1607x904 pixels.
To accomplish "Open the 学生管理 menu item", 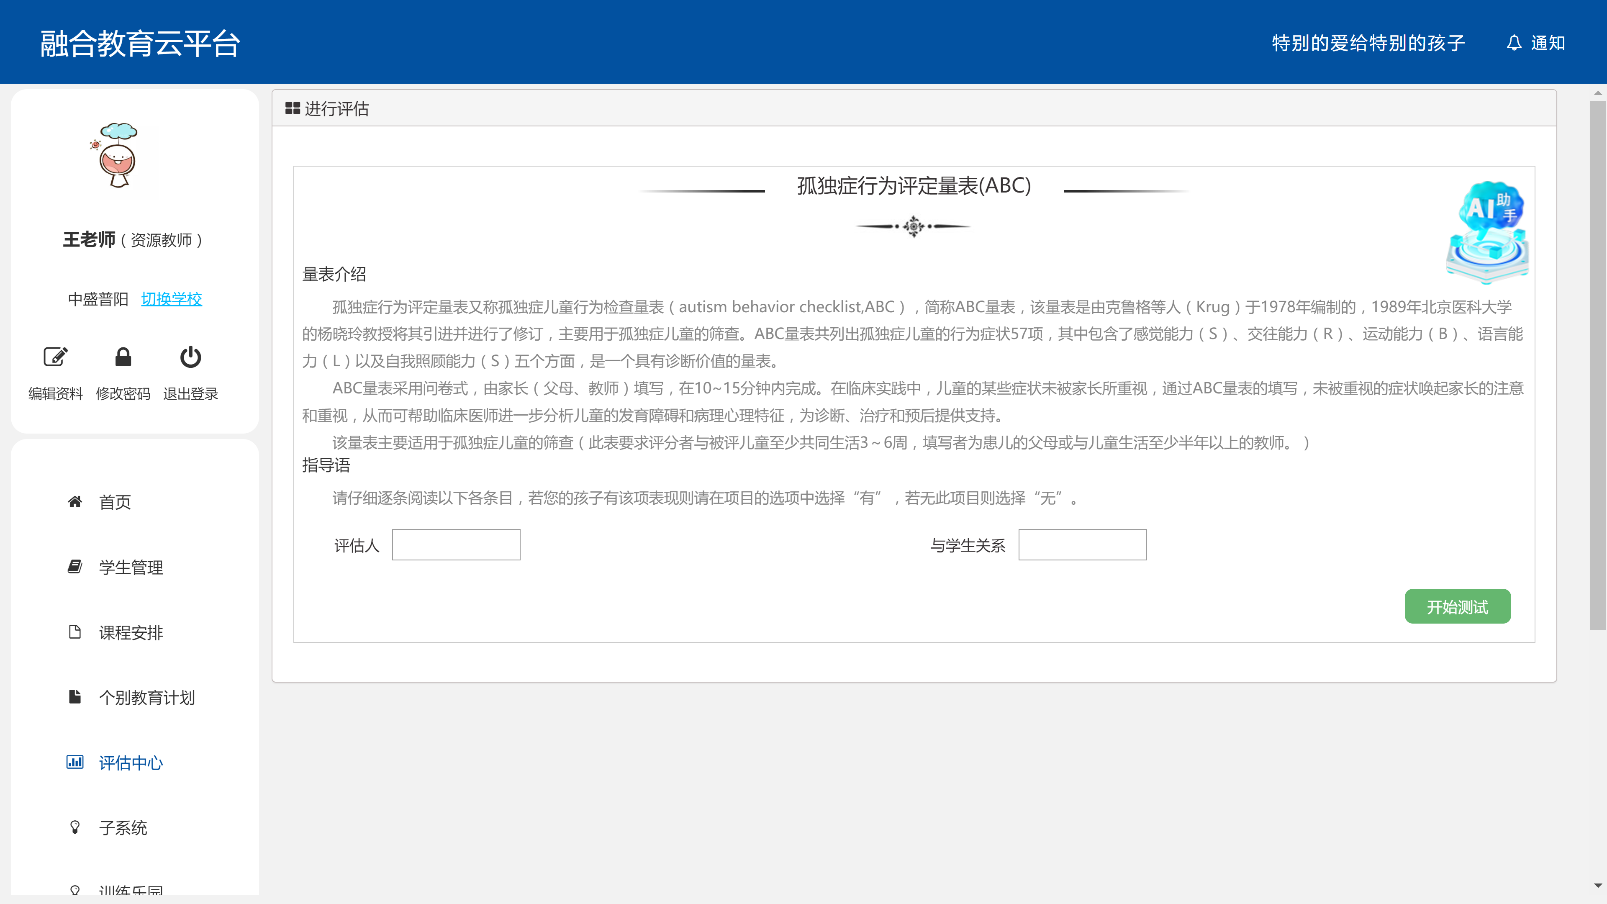I will pos(131,567).
